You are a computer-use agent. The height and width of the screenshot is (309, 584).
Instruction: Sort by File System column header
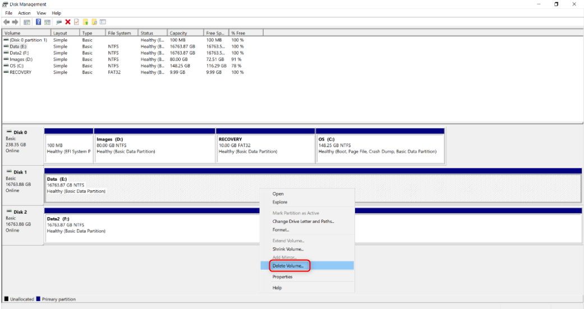[x=119, y=33]
